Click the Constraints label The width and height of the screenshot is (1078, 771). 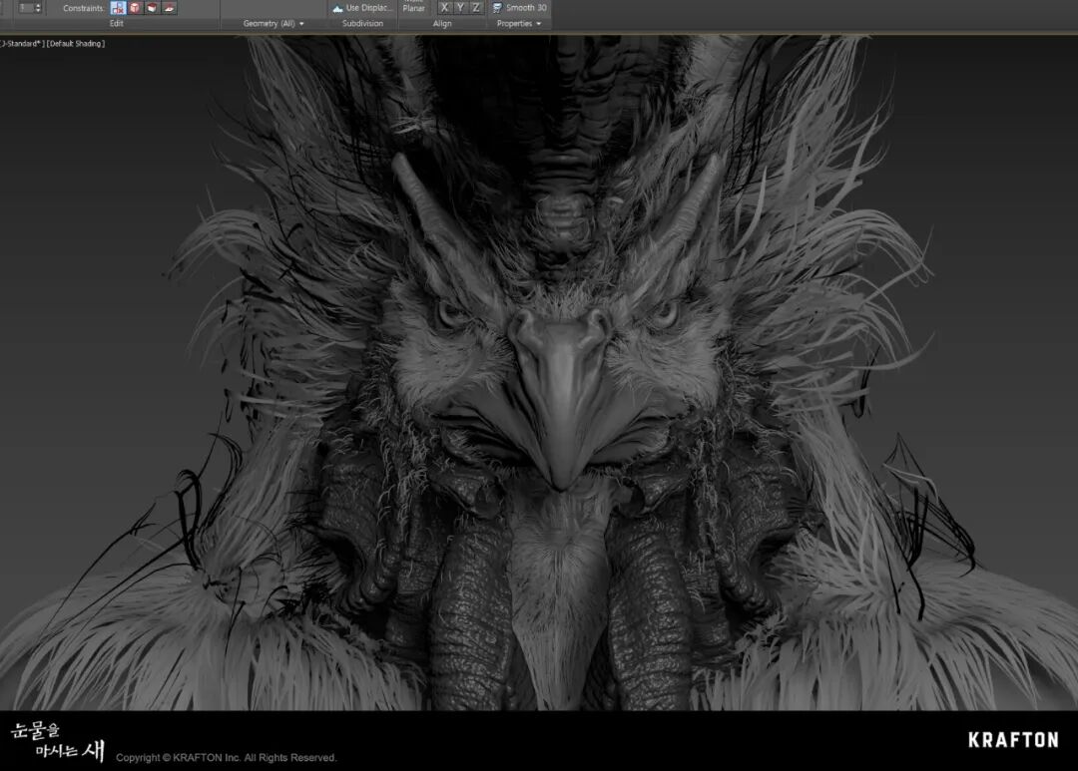[84, 8]
